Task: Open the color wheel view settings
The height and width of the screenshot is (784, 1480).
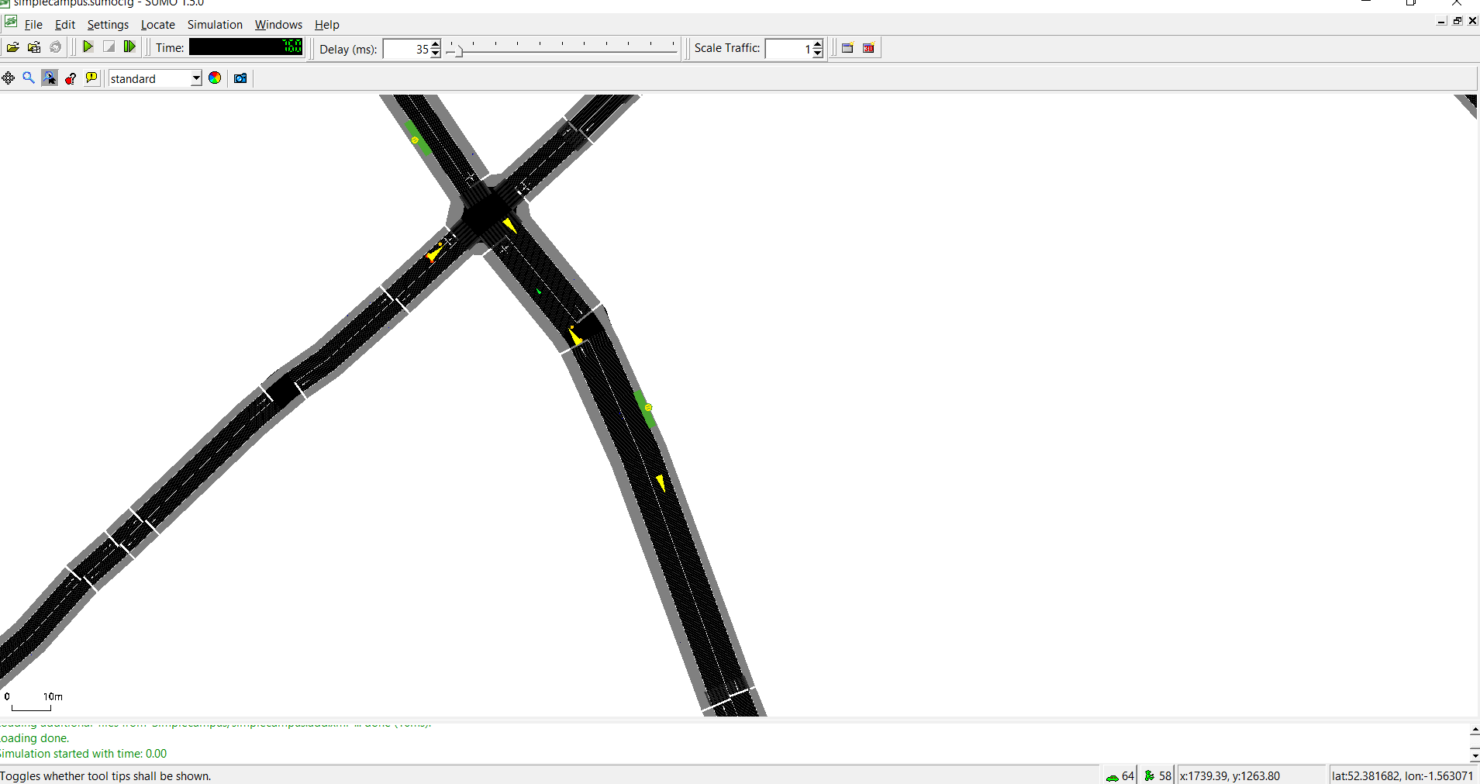Action: click(215, 78)
